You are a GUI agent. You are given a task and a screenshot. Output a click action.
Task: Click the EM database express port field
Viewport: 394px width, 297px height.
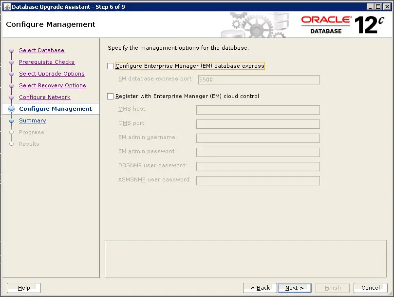tap(259, 79)
